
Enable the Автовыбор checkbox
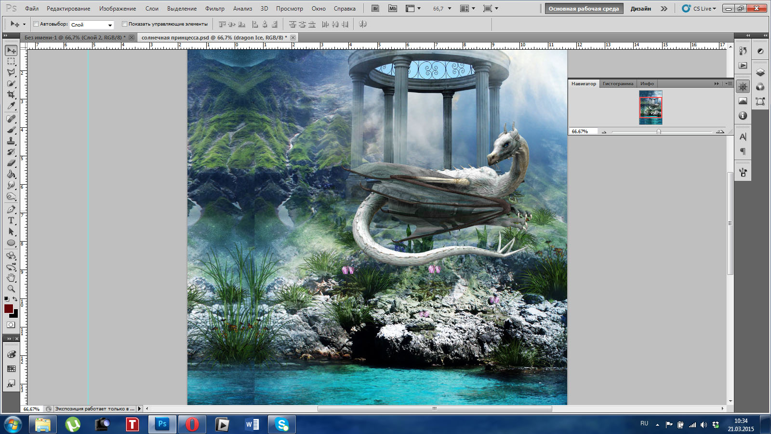[36, 24]
